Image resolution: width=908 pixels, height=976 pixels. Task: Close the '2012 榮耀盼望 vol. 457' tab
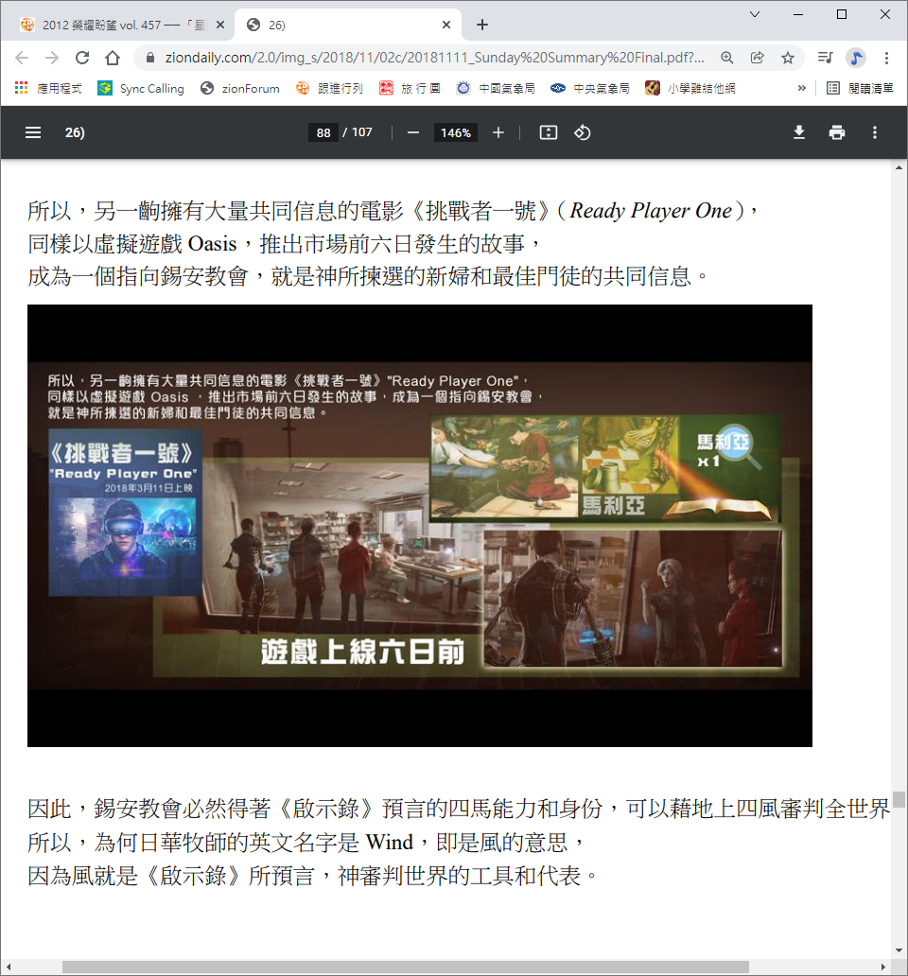point(220,25)
